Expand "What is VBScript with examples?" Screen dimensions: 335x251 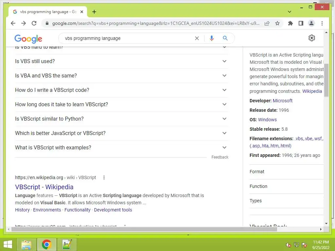point(122,147)
